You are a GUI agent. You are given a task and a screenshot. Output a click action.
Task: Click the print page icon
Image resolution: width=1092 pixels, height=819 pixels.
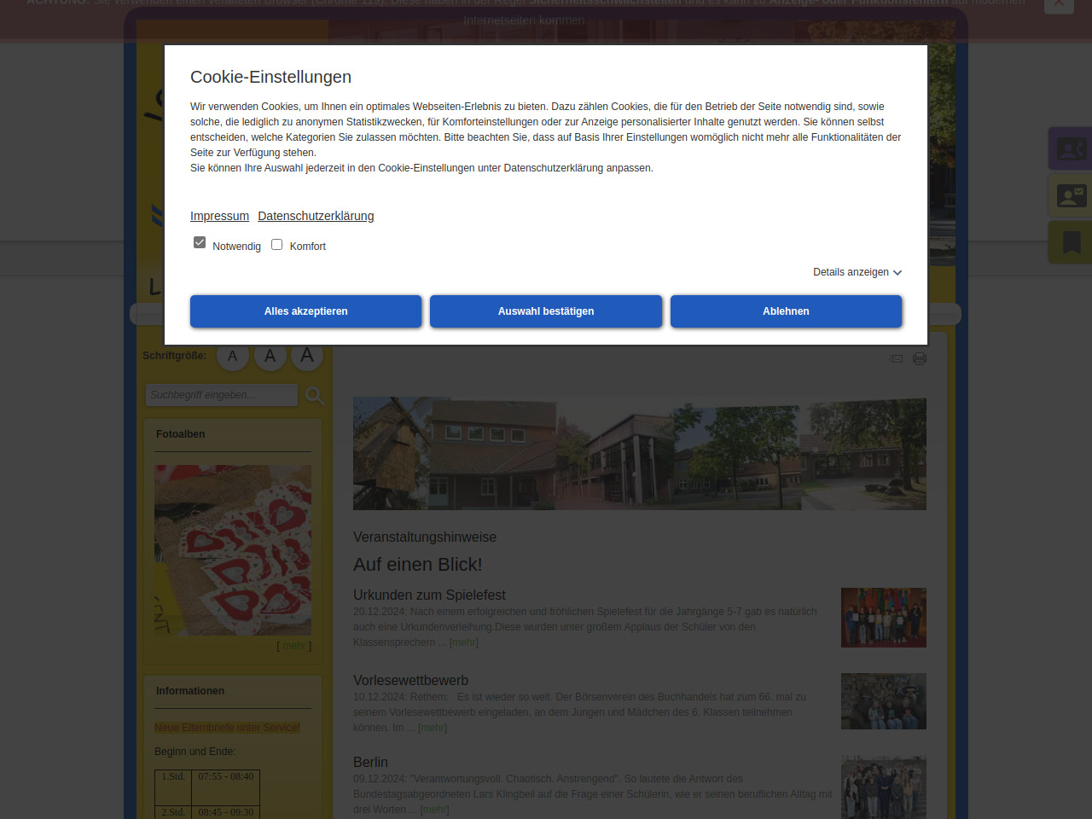pos(920,358)
